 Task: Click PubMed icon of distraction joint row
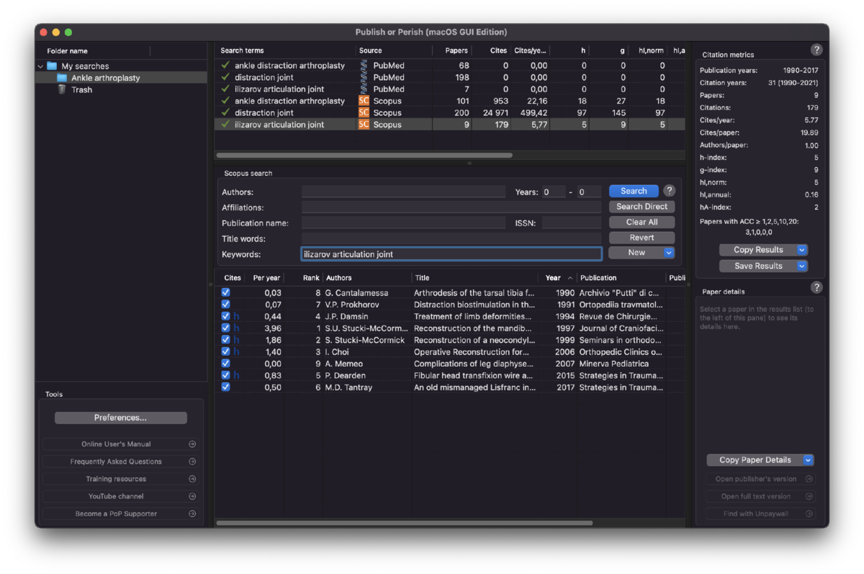click(x=364, y=77)
